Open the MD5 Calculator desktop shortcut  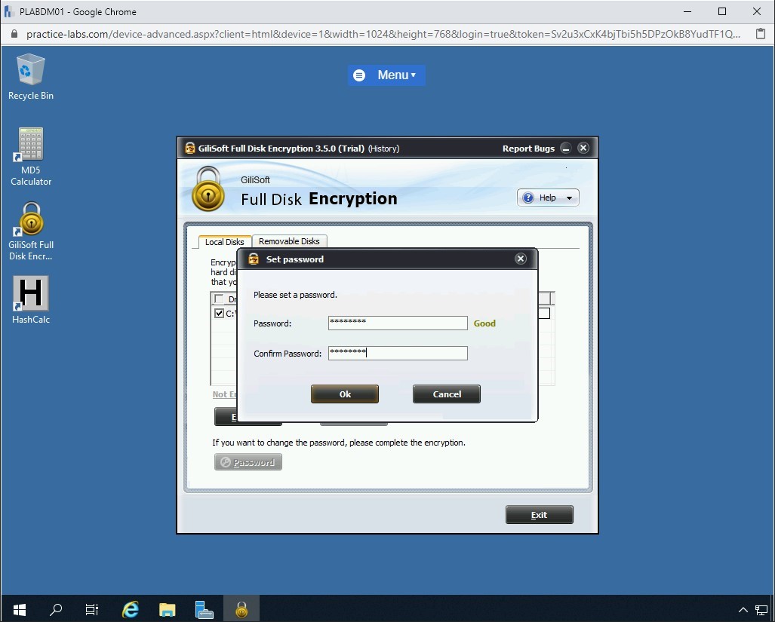coord(31,155)
